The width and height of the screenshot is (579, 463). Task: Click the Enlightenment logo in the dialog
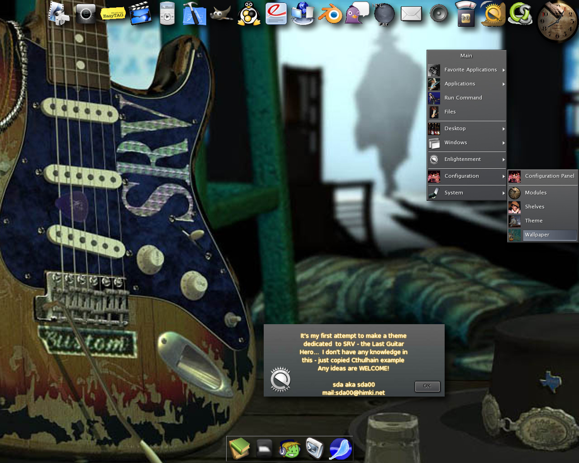(x=280, y=379)
